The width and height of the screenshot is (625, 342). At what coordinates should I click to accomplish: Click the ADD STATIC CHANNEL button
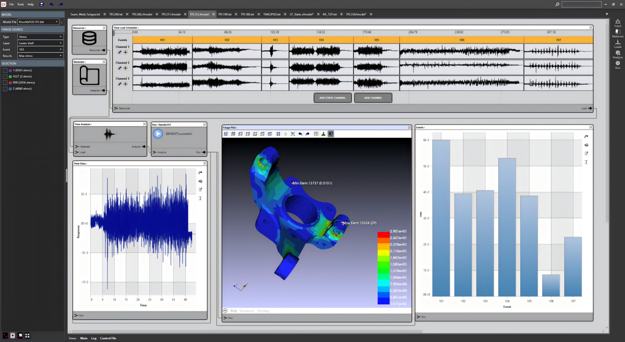[x=332, y=98]
